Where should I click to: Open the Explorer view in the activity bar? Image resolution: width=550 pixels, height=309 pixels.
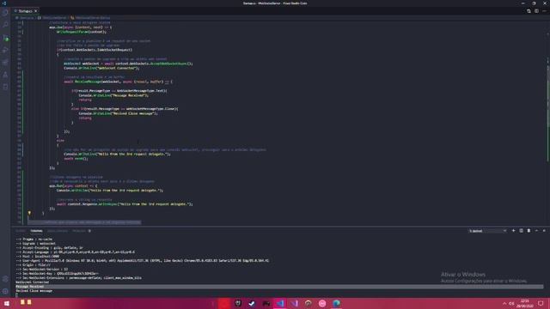[5, 13]
